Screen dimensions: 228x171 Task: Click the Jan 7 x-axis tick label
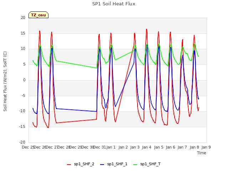click(182, 147)
